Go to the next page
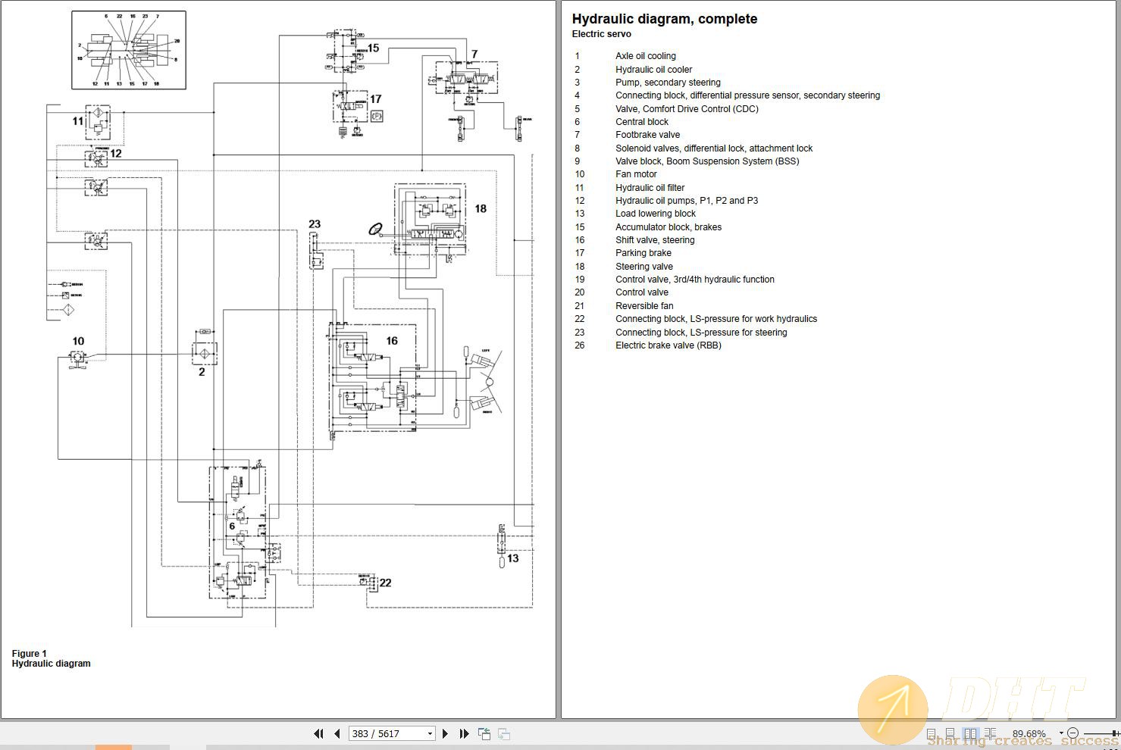1121x750 pixels. (x=446, y=733)
